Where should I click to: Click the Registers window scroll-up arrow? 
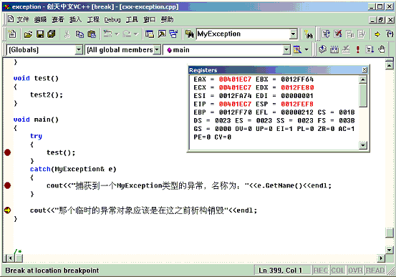point(363,79)
